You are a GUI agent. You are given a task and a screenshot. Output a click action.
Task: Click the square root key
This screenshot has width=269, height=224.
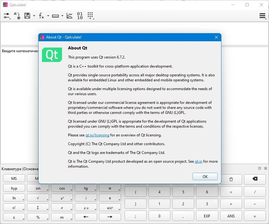(38, 198)
